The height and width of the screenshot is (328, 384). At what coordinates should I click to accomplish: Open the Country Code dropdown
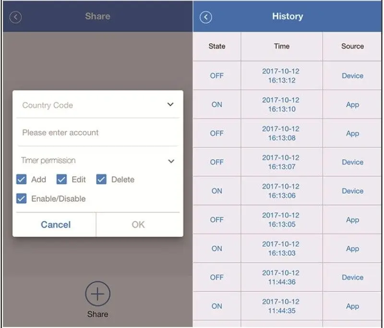(98, 105)
